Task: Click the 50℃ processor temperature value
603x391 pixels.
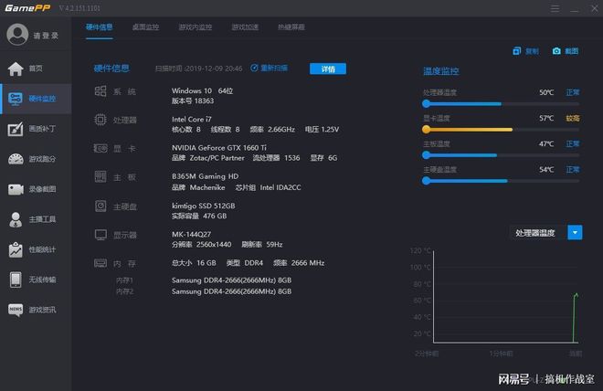Action: (546, 92)
